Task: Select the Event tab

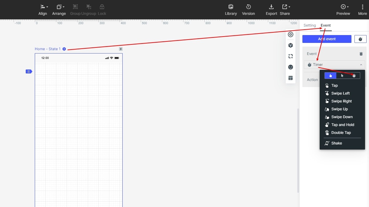Action: click(326, 25)
